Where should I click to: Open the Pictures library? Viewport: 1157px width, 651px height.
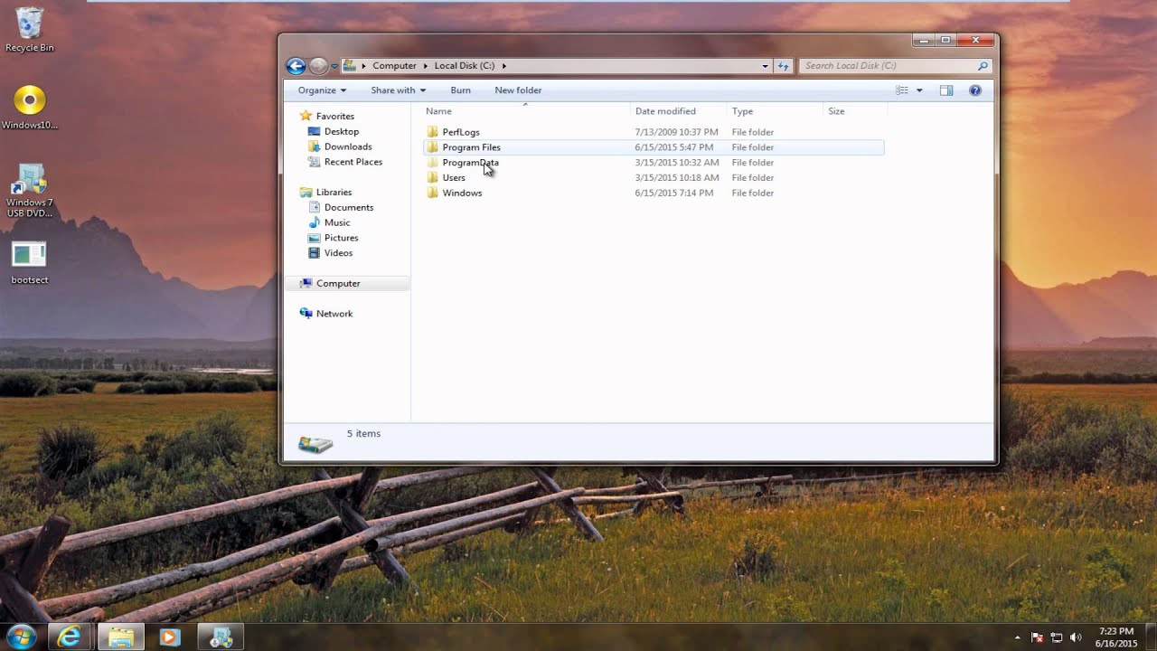point(341,238)
